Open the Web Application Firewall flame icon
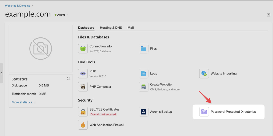273x136 pixels. [83, 125]
